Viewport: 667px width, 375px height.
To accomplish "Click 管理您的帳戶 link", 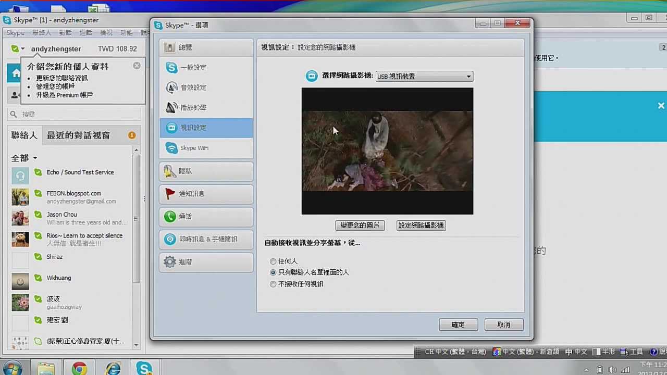I will pyautogui.click(x=55, y=86).
